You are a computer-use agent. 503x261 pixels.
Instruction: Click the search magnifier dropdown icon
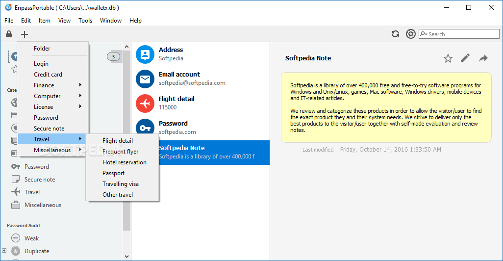[424, 34]
